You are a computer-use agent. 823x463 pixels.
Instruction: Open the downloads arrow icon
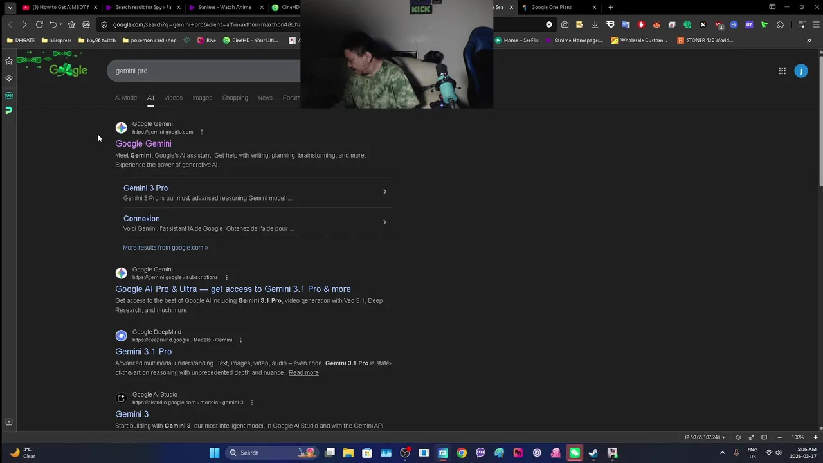(x=595, y=24)
